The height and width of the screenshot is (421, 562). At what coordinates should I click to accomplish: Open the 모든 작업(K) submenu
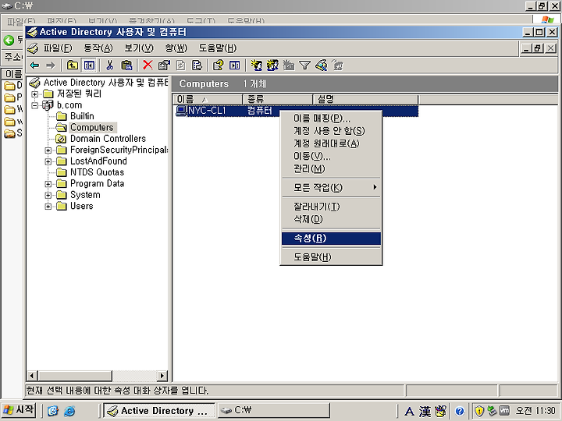click(331, 188)
